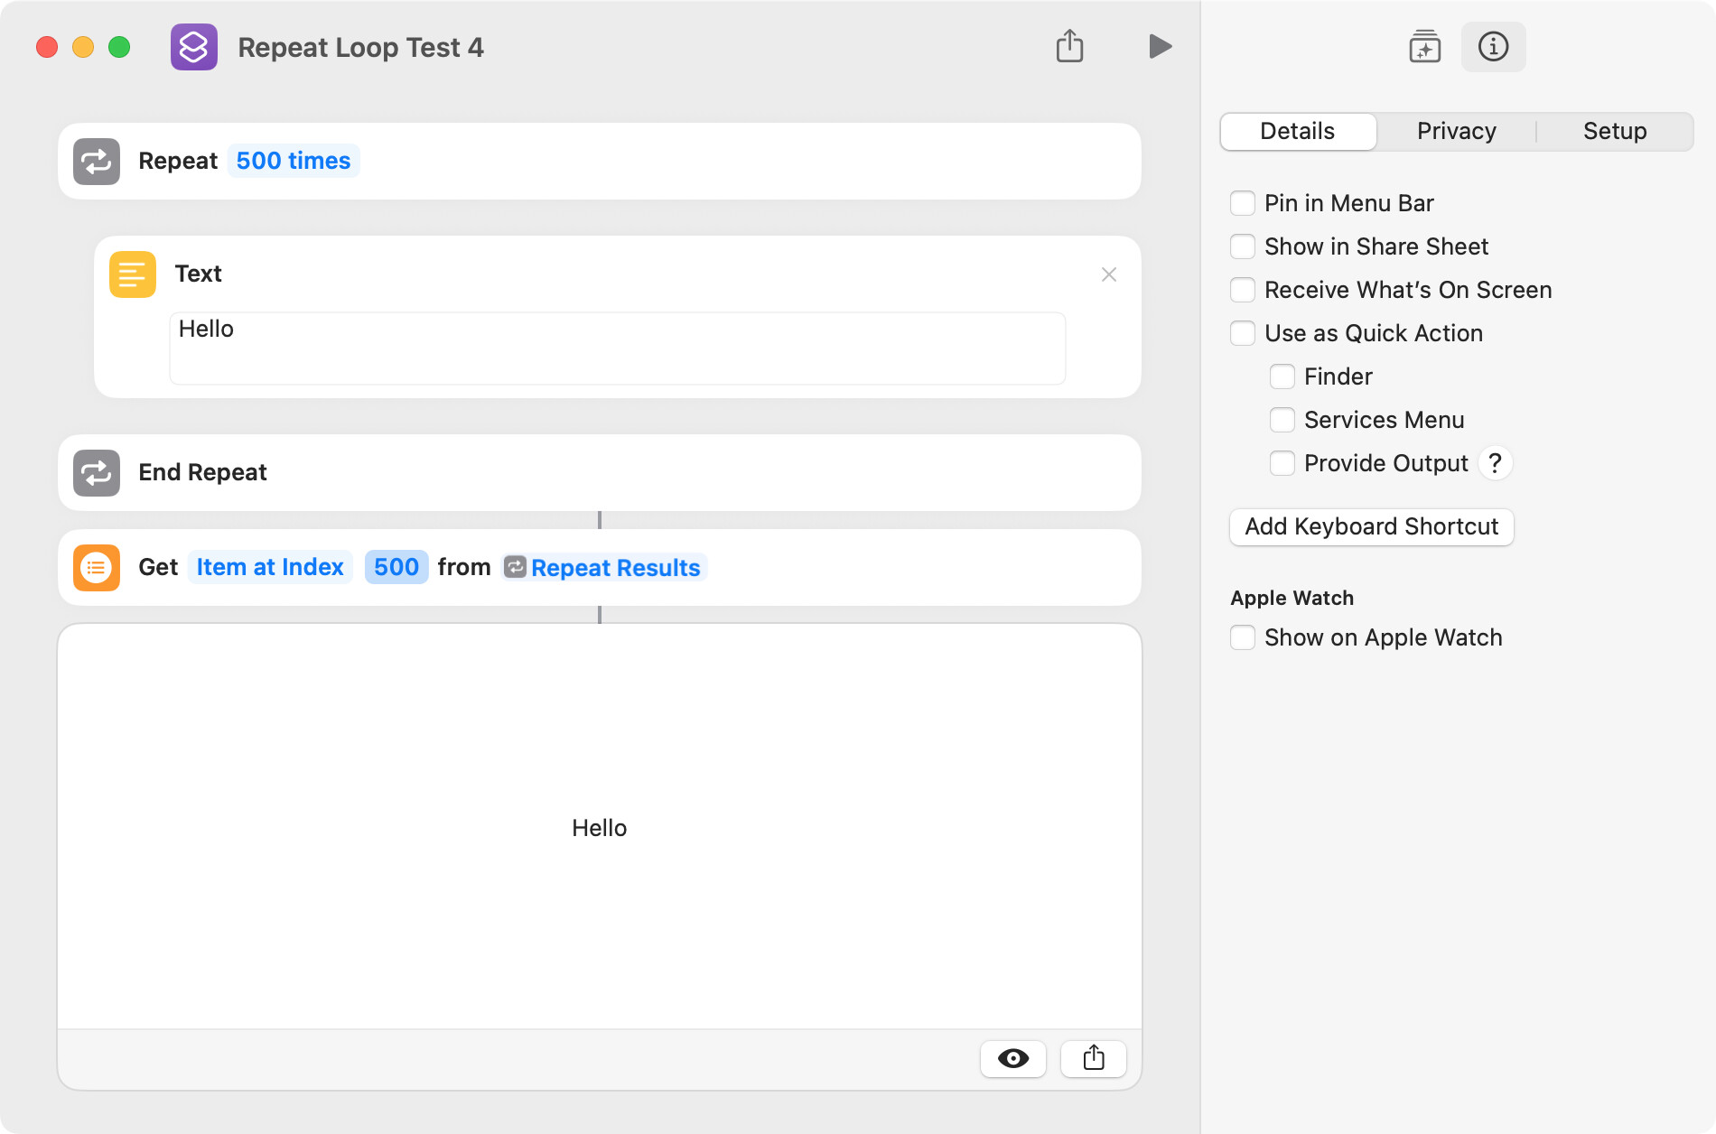Check the Services Menu option

pos(1282,420)
